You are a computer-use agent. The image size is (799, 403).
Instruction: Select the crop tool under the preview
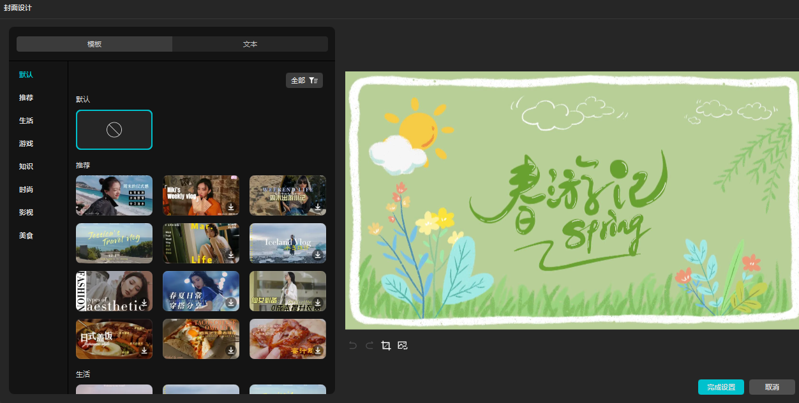(385, 346)
